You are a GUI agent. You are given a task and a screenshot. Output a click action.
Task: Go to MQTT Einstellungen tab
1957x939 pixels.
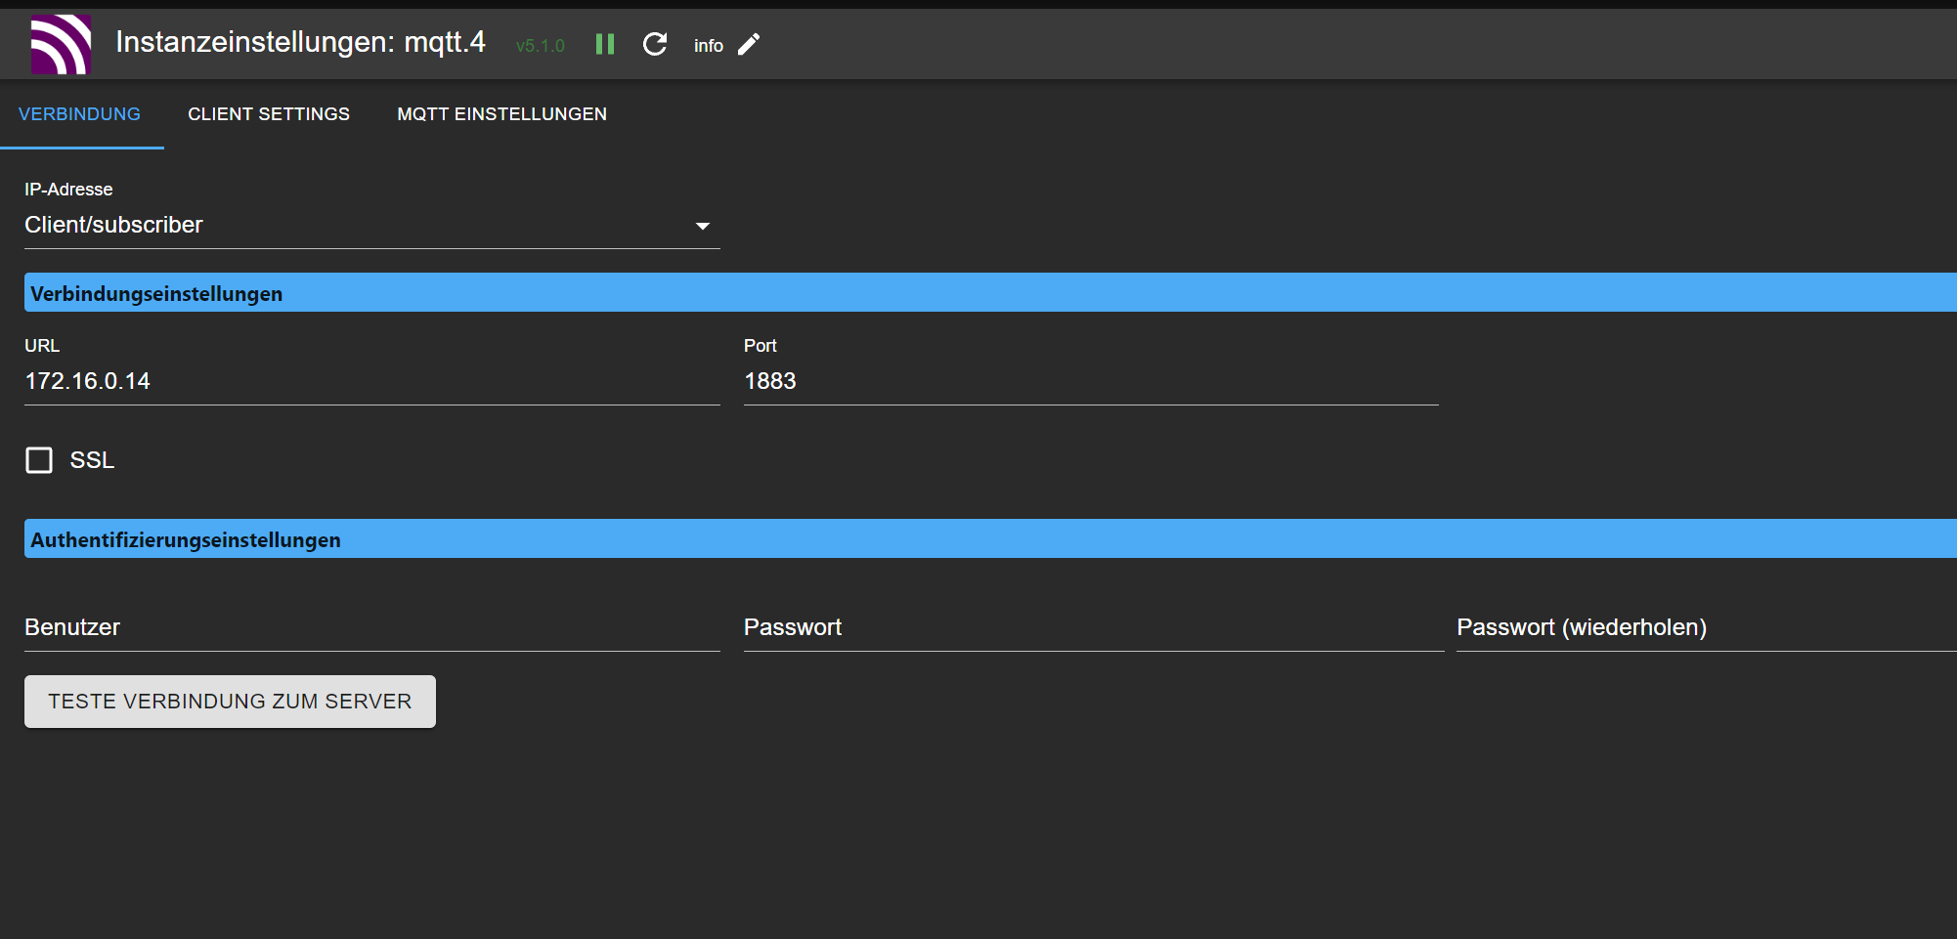click(501, 114)
